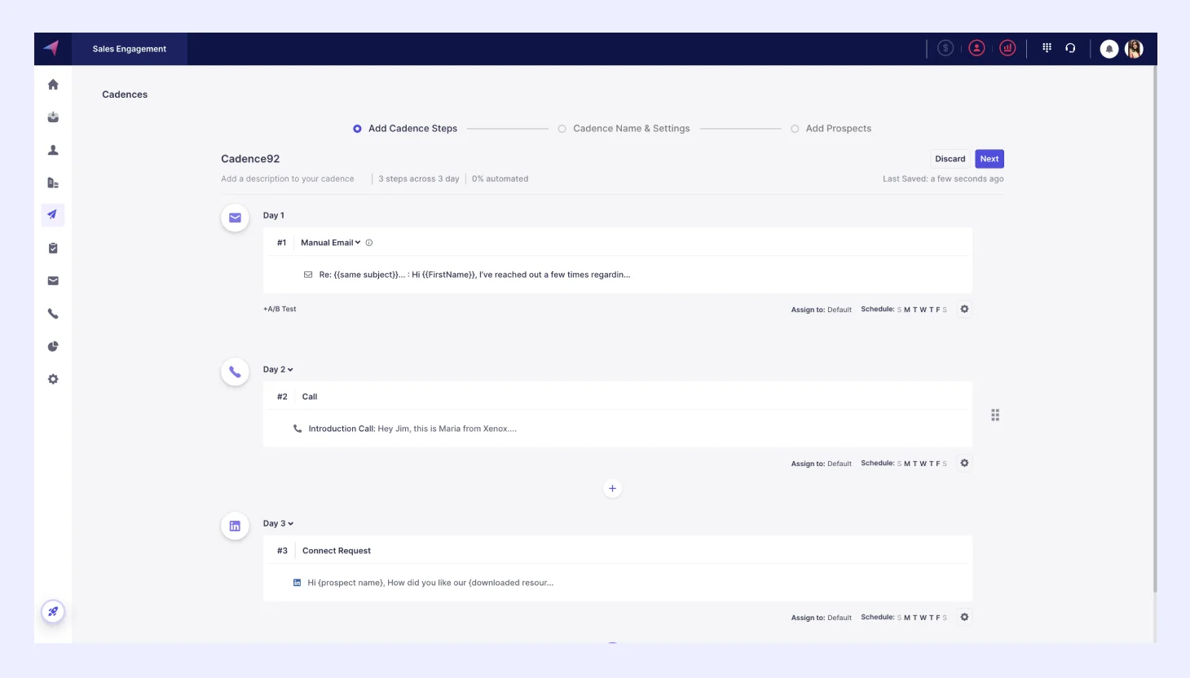The height and width of the screenshot is (678, 1190).
Task: Discard the Cadence92 draft
Action: pos(950,158)
